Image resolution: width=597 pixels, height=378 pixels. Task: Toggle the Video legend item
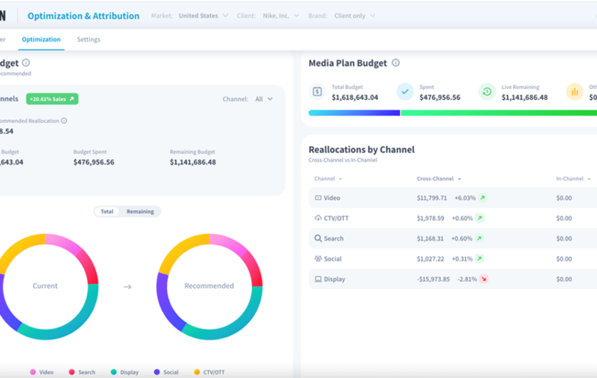[x=42, y=372]
